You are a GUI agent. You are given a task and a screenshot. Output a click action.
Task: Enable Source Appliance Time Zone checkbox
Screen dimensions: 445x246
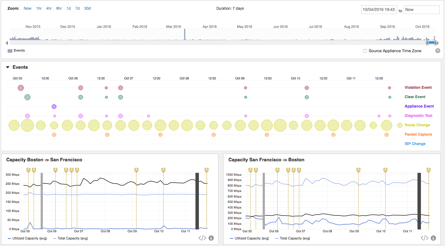(365, 51)
